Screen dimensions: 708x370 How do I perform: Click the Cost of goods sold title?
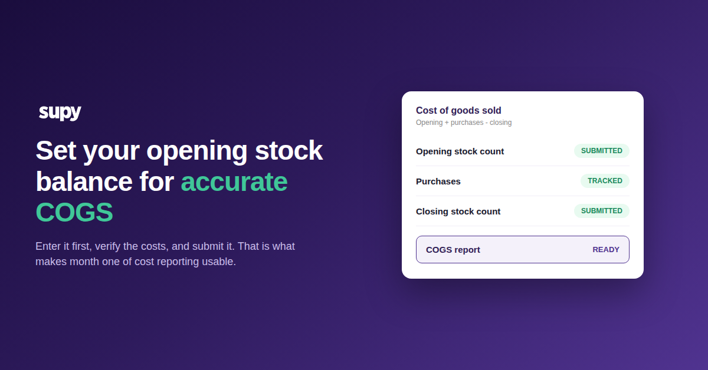tap(458, 110)
